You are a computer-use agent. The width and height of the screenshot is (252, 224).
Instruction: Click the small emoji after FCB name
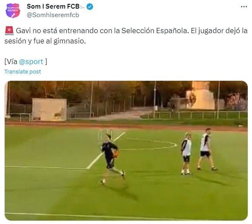click(82, 7)
